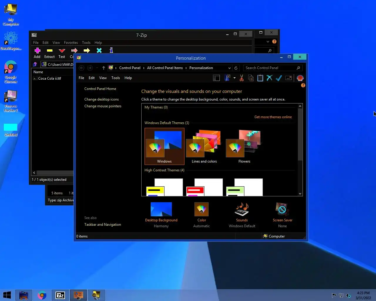
Task: Select the green high contrast theme thumbnail
Action: (x=244, y=187)
